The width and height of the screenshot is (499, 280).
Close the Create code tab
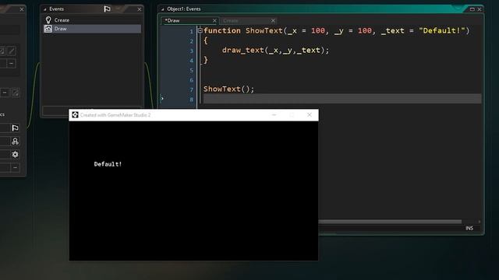point(273,21)
